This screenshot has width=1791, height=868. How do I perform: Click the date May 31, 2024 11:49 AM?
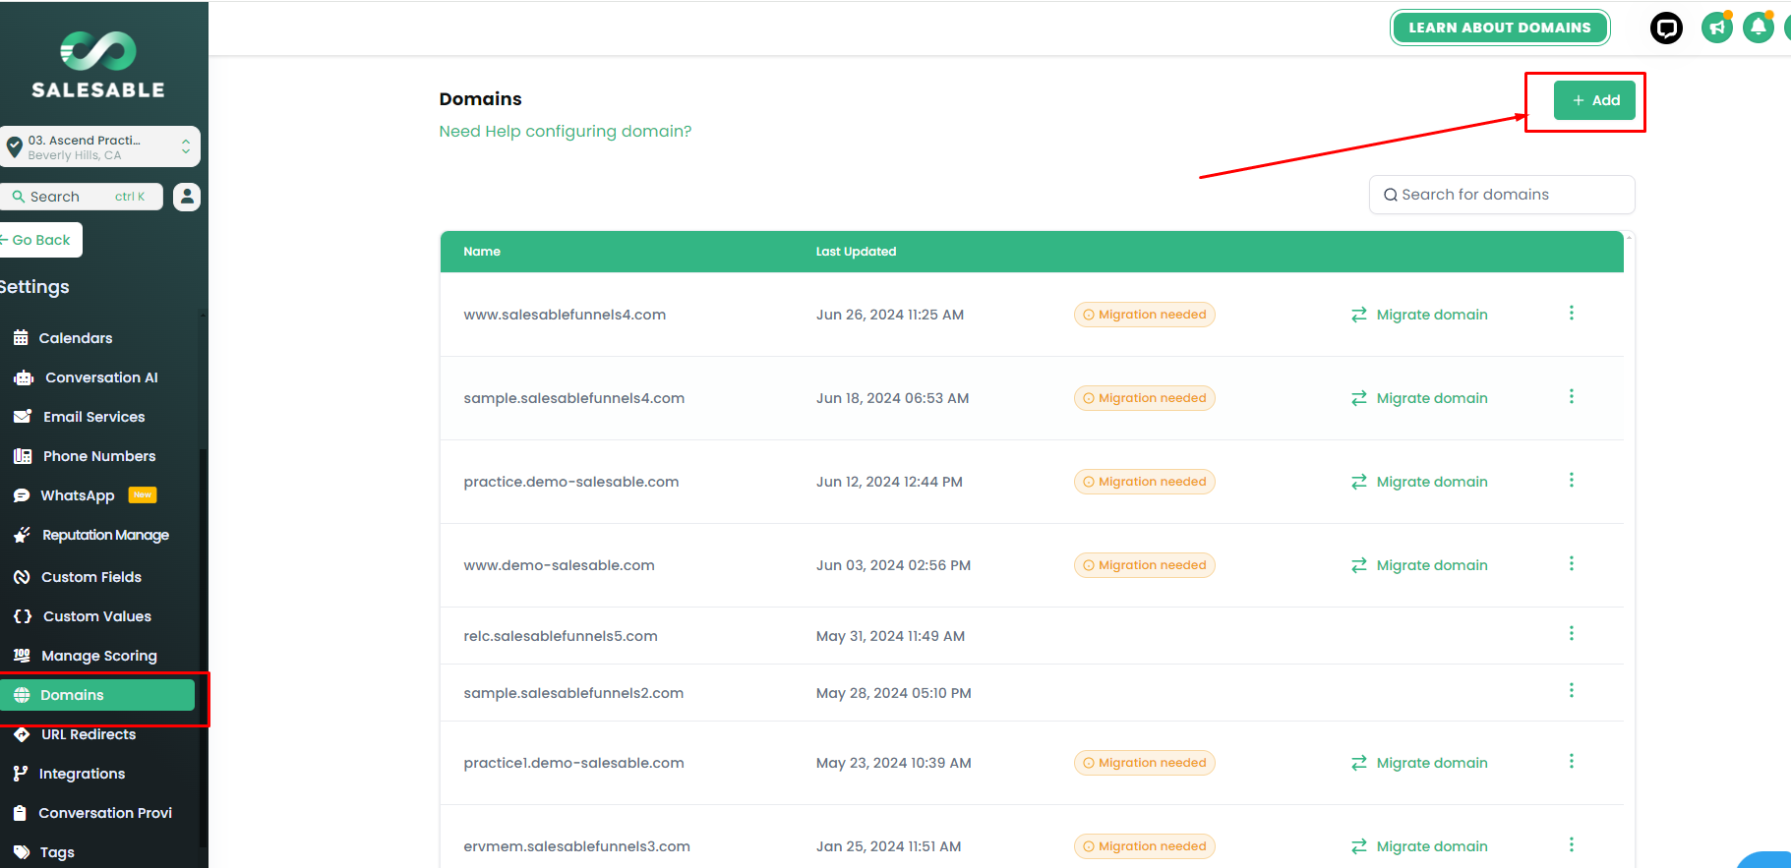tap(890, 636)
